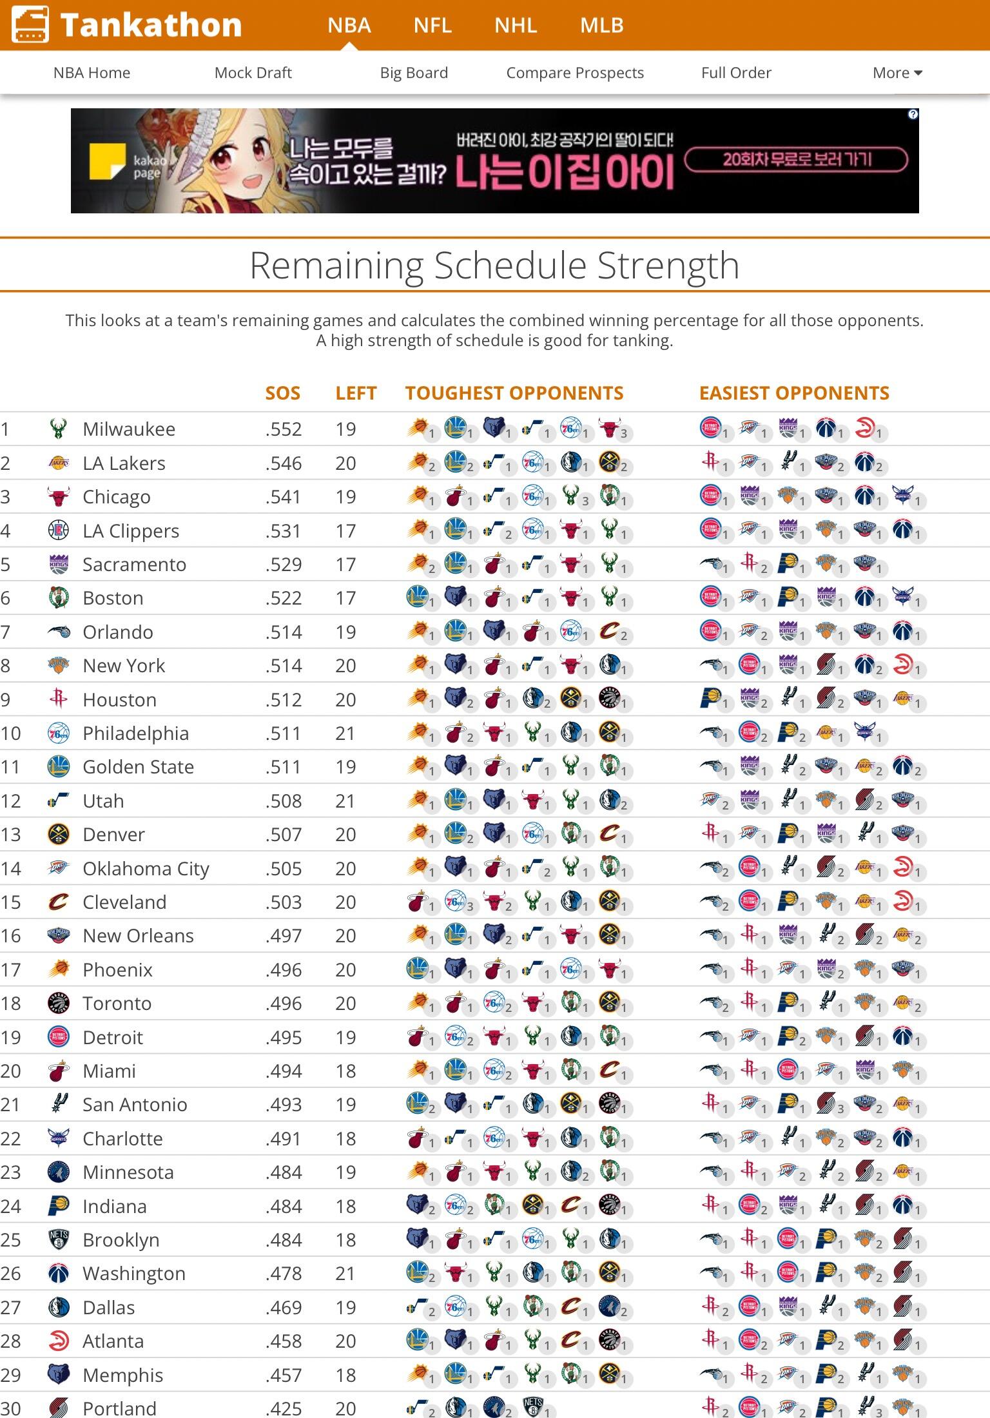Click the Chicago Bulls team logo
The height and width of the screenshot is (1418, 990).
point(59,497)
